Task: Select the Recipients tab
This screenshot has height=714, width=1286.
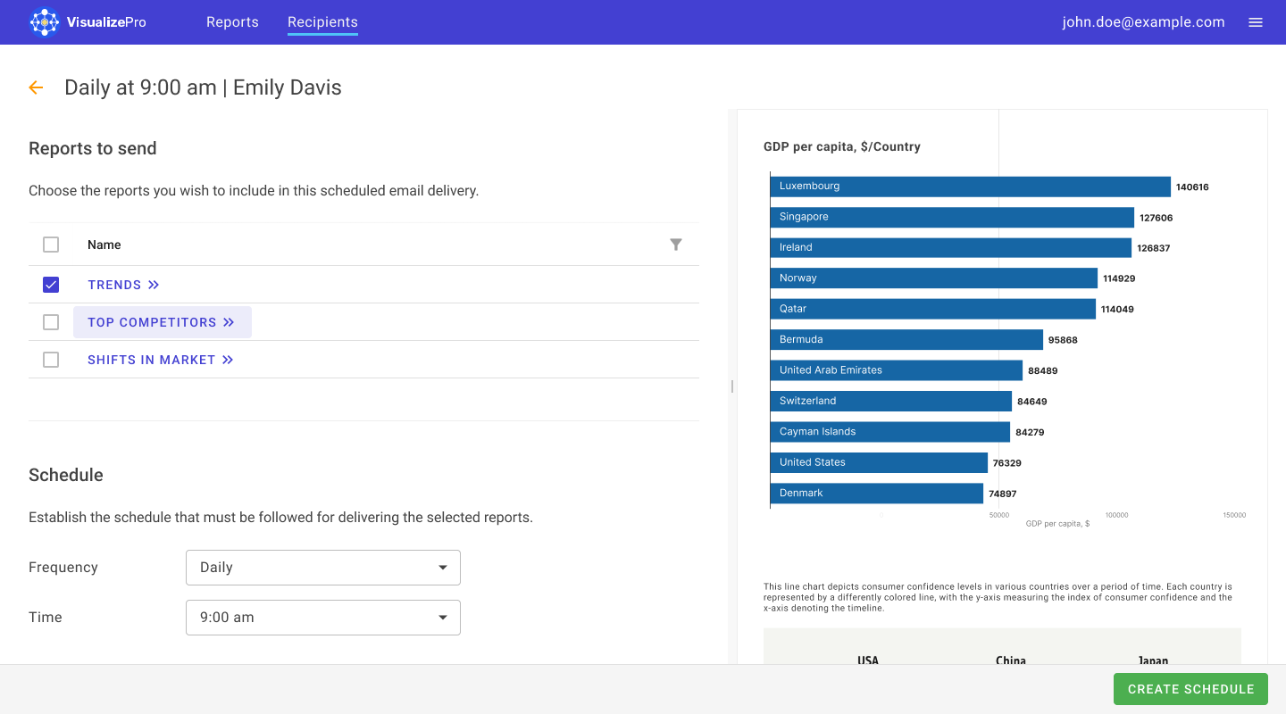Action: tap(322, 22)
